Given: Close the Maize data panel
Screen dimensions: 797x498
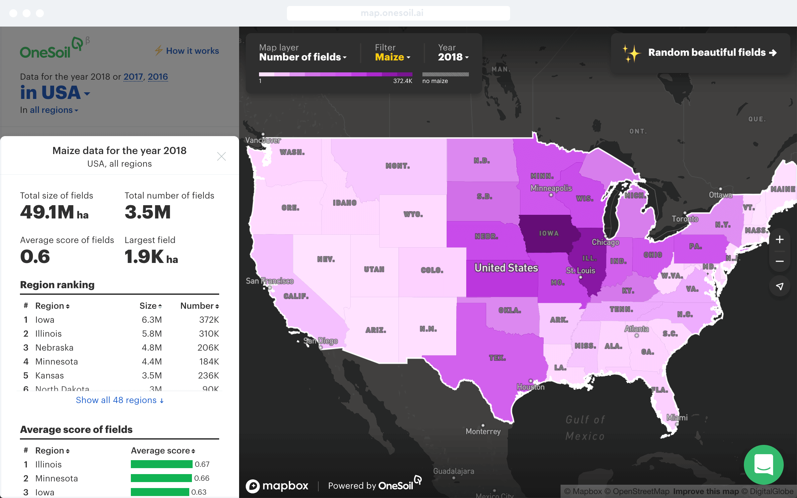Looking at the screenshot, I should [x=221, y=156].
